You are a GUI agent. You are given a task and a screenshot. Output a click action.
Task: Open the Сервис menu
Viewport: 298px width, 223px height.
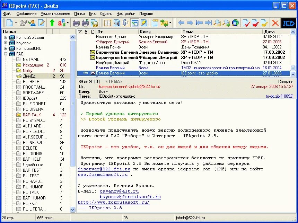[106, 14]
